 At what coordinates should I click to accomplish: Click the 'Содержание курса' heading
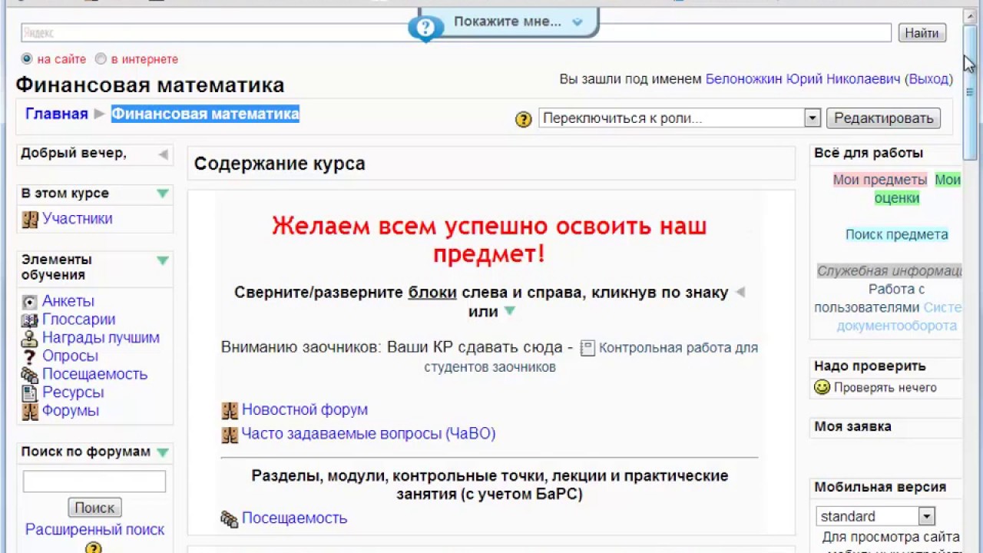click(x=280, y=164)
